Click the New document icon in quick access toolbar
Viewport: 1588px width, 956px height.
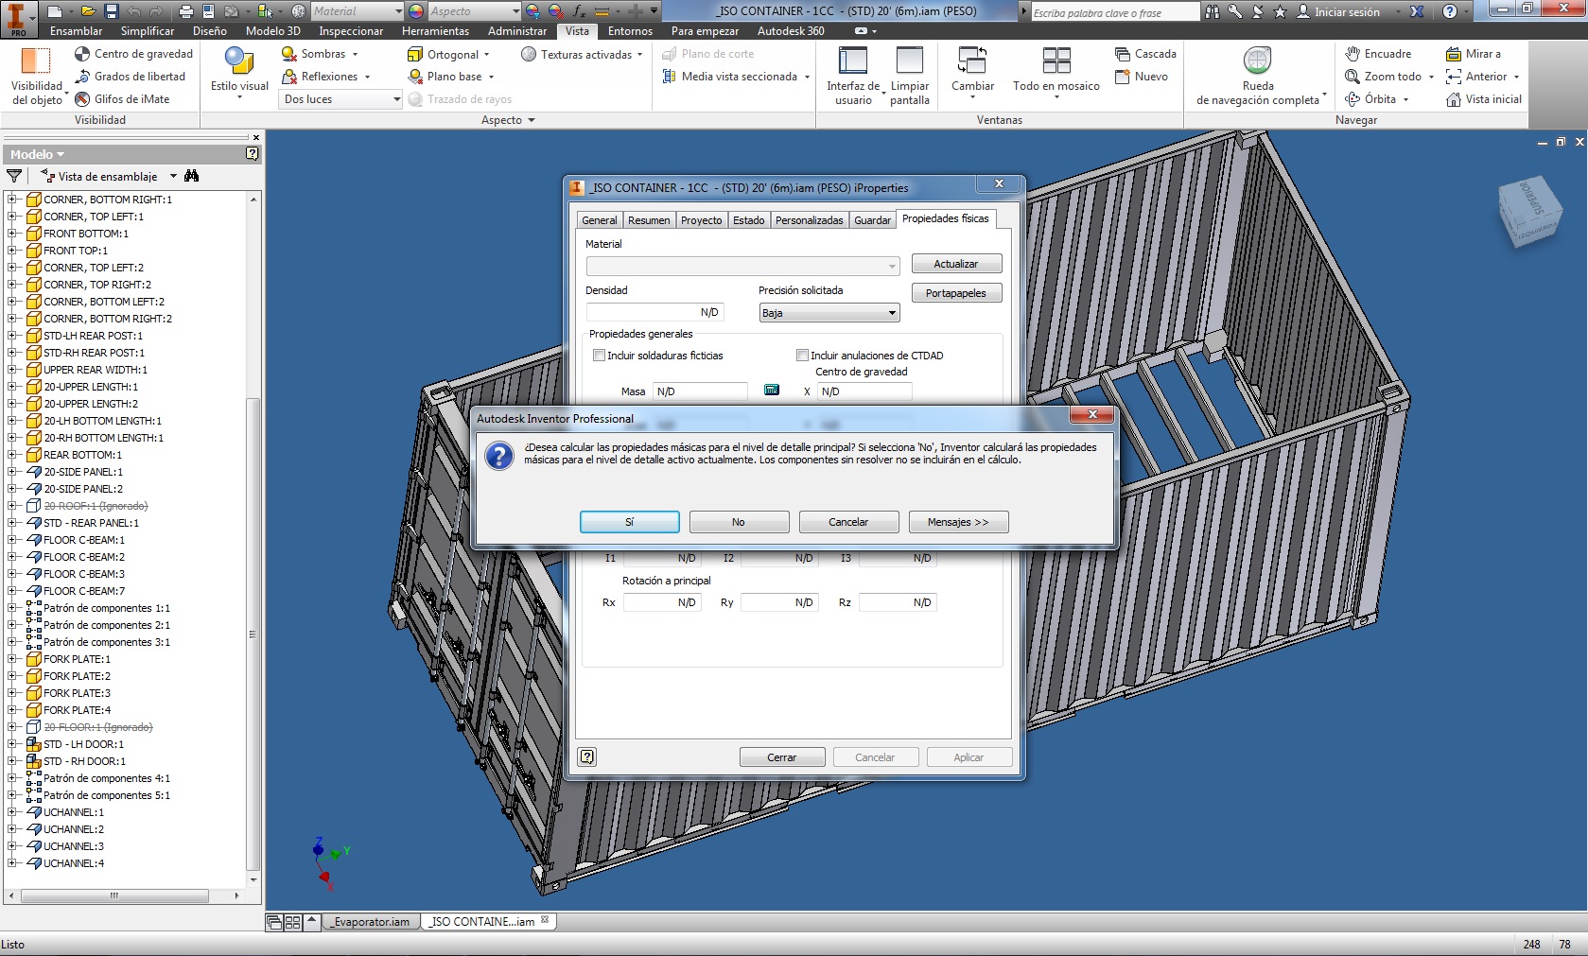[55, 11]
